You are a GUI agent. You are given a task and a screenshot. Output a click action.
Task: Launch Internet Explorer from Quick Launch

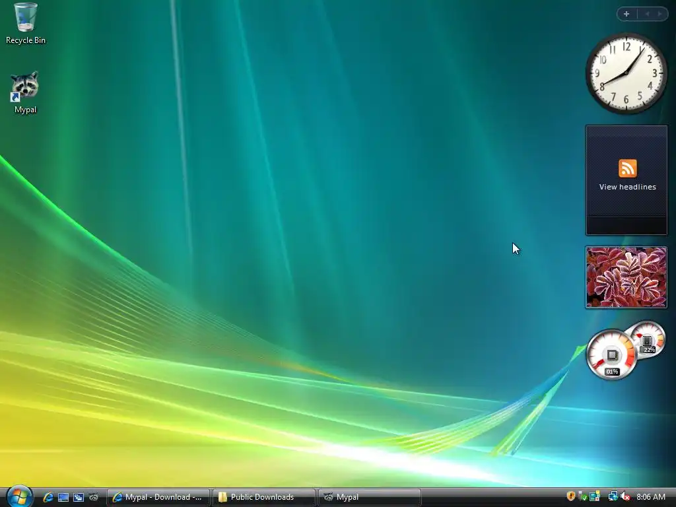tap(48, 497)
